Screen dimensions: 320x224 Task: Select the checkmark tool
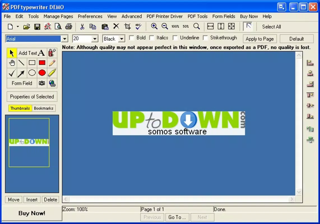12,73
